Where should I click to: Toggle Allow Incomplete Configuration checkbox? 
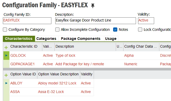point(57,30)
